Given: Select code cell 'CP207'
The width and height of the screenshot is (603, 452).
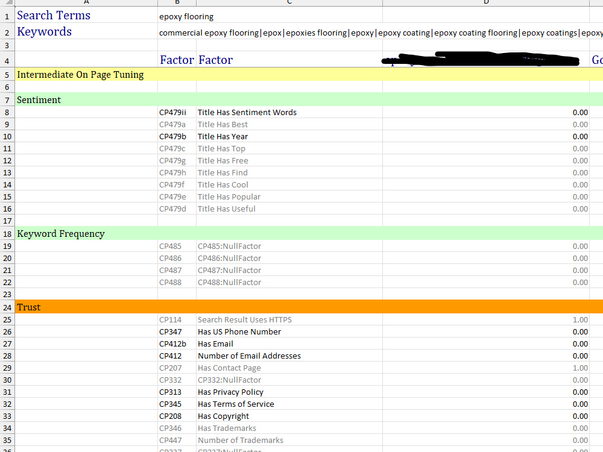Looking at the screenshot, I should pos(177,368).
